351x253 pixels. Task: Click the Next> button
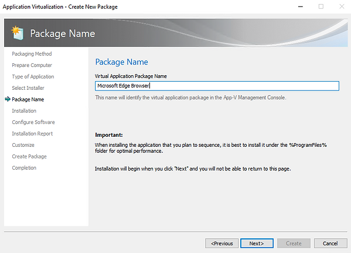(x=257, y=244)
